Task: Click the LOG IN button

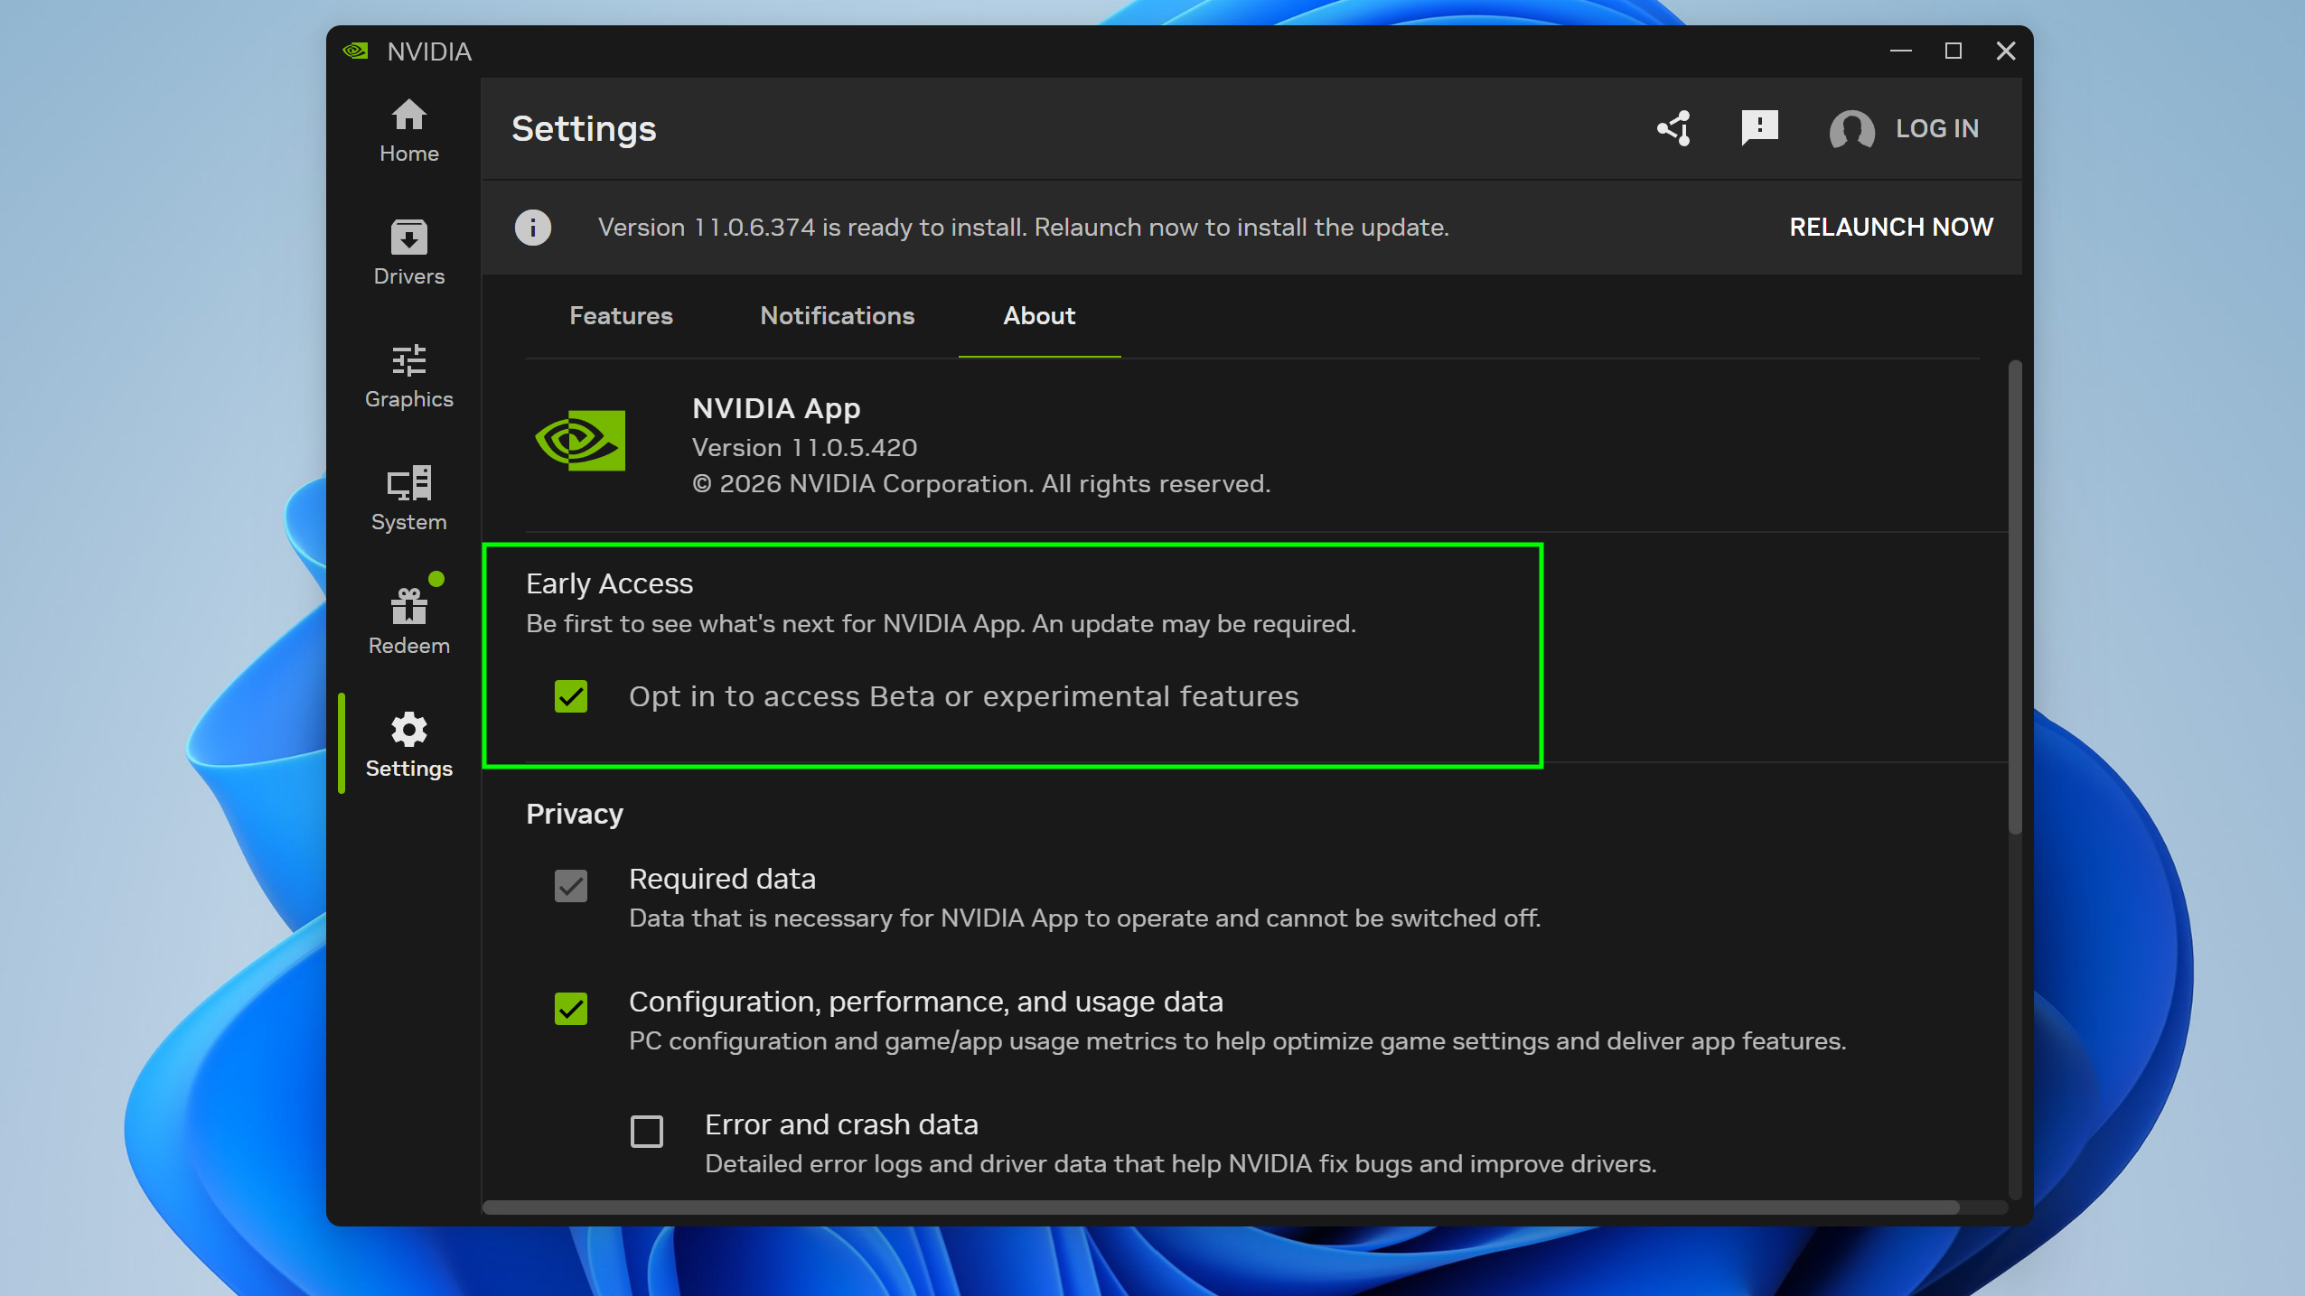Action: [x=1936, y=128]
